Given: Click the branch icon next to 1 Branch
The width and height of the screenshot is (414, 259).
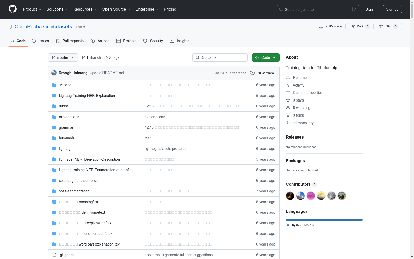Looking at the screenshot, I should (83, 57).
